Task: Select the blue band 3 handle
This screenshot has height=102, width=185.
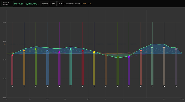Action: (47, 51)
